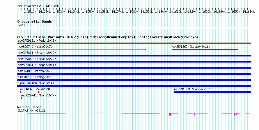Click the nsv829740 (Wong2007) label
The width and height of the screenshot is (259, 130).
pos(35,47)
